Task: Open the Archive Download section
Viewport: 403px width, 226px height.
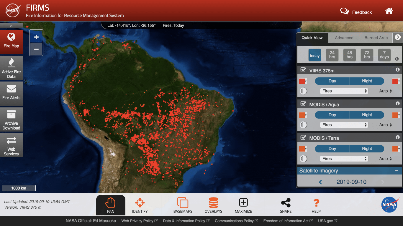Action: click(11, 119)
